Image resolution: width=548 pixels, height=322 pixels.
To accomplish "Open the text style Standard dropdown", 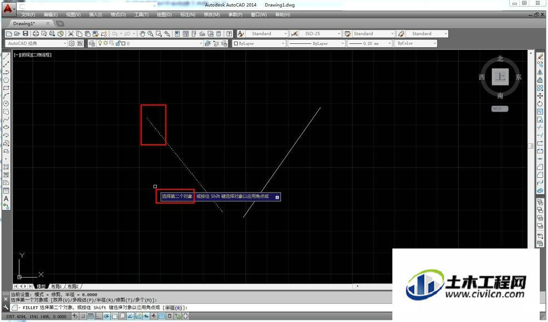I will [x=267, y=33].
